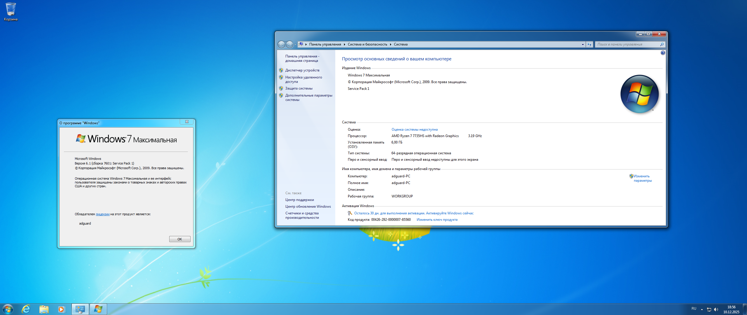
Task: Show hidden tray icons arrow
Action: (x=702, y=309)
